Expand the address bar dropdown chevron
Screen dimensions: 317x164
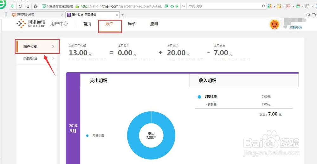coord(183,6)
